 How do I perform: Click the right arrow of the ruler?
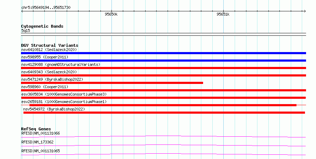305,11
